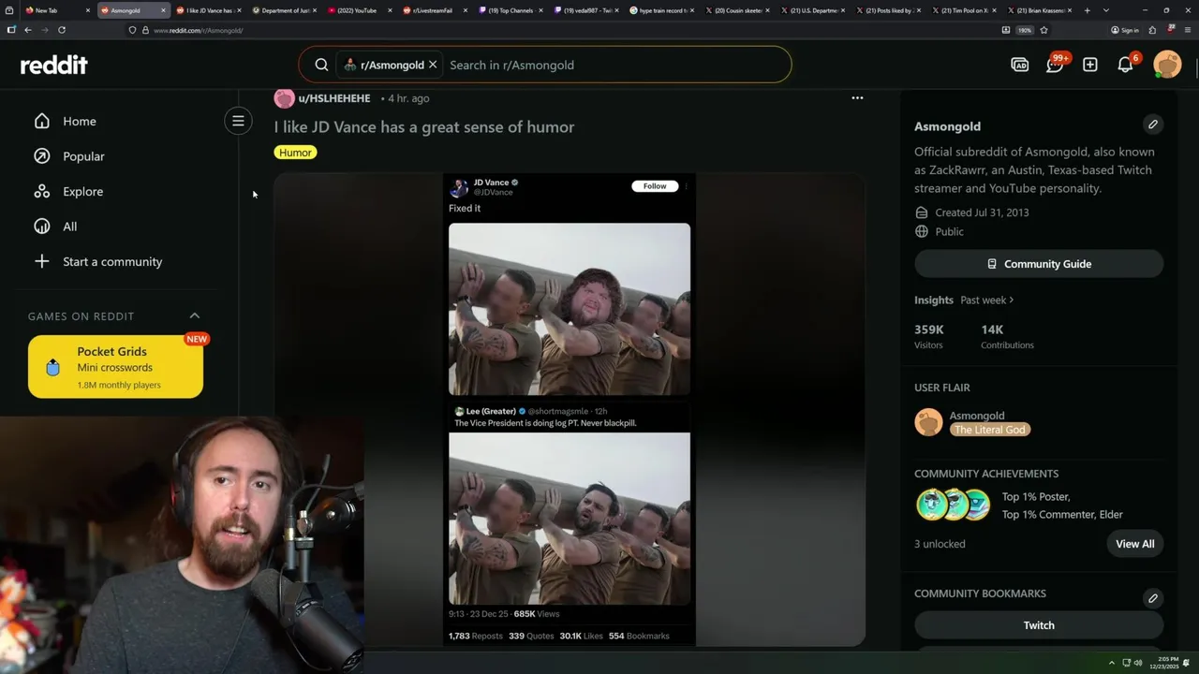
Task: Click the search magnifier icon
Action: pos(321,65)
